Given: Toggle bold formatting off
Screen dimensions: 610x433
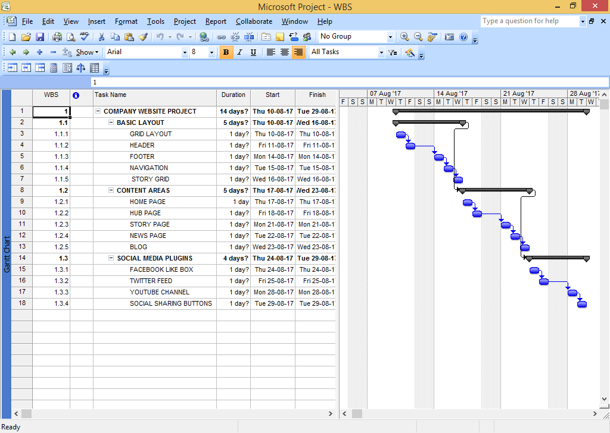Looking at the screenshot, I should [x=226, y=52].
